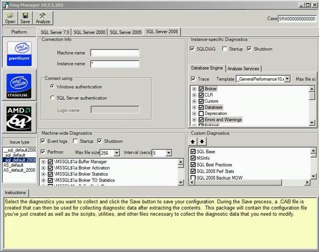Toggle the Trace checkbox
The height and width of the screenshot is (252, 319).
(x=193, y=79)
